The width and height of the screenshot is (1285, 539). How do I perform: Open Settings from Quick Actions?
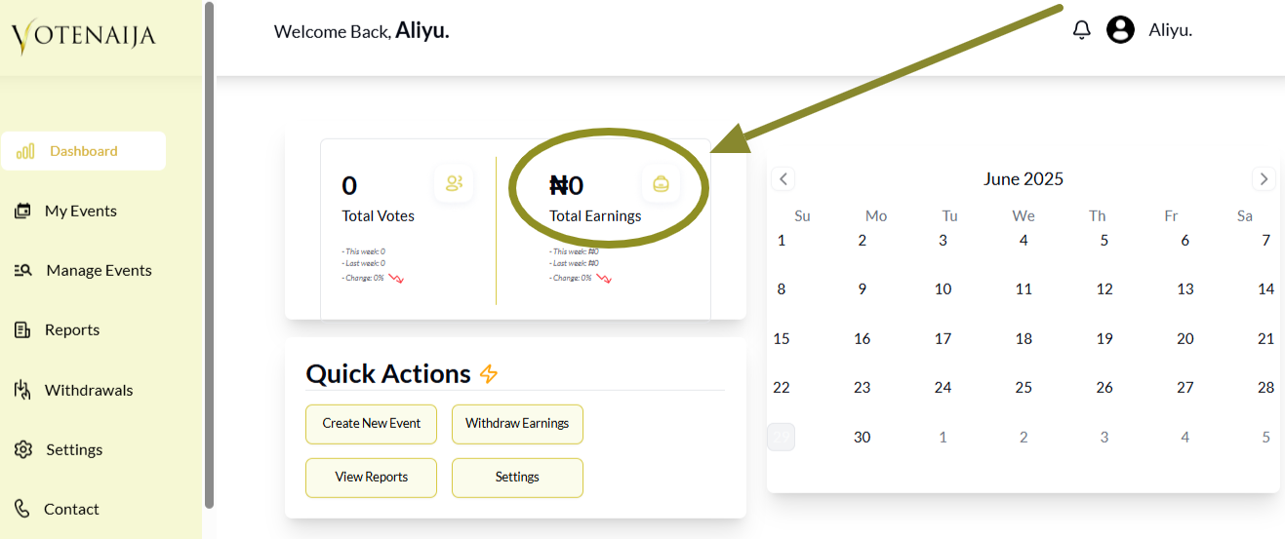(x=517, y=478)
